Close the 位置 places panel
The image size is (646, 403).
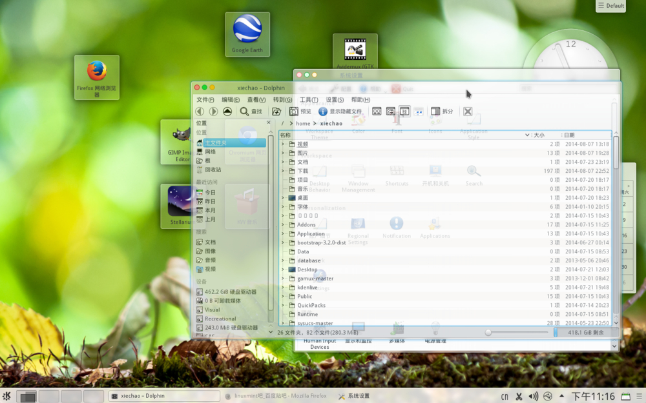[x=269, y=123]
